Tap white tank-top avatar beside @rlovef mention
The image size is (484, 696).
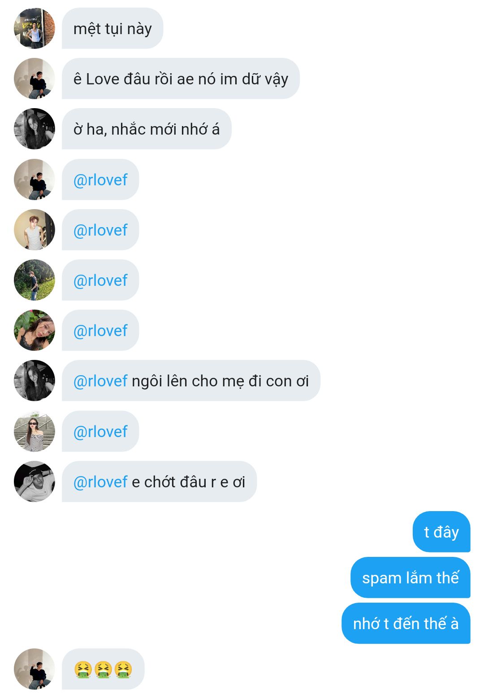(x=35, y=230)
